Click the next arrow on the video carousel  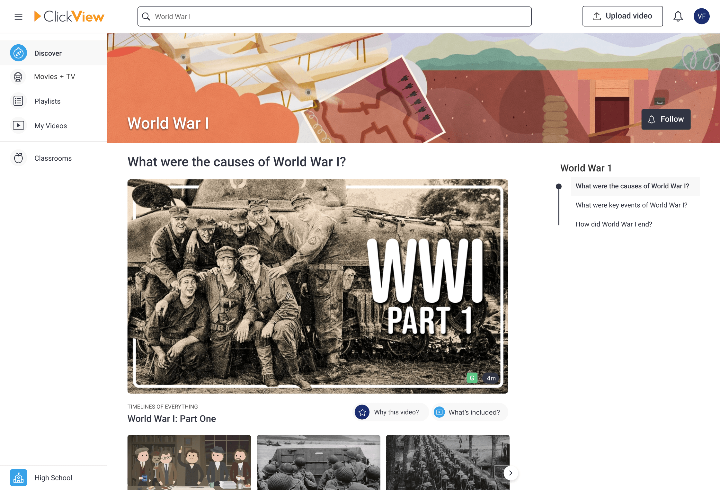[511, 473]
